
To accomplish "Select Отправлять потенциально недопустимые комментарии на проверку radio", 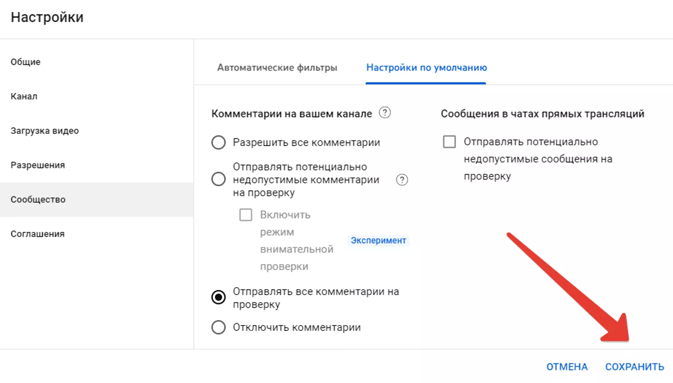I will pos(218,179).
